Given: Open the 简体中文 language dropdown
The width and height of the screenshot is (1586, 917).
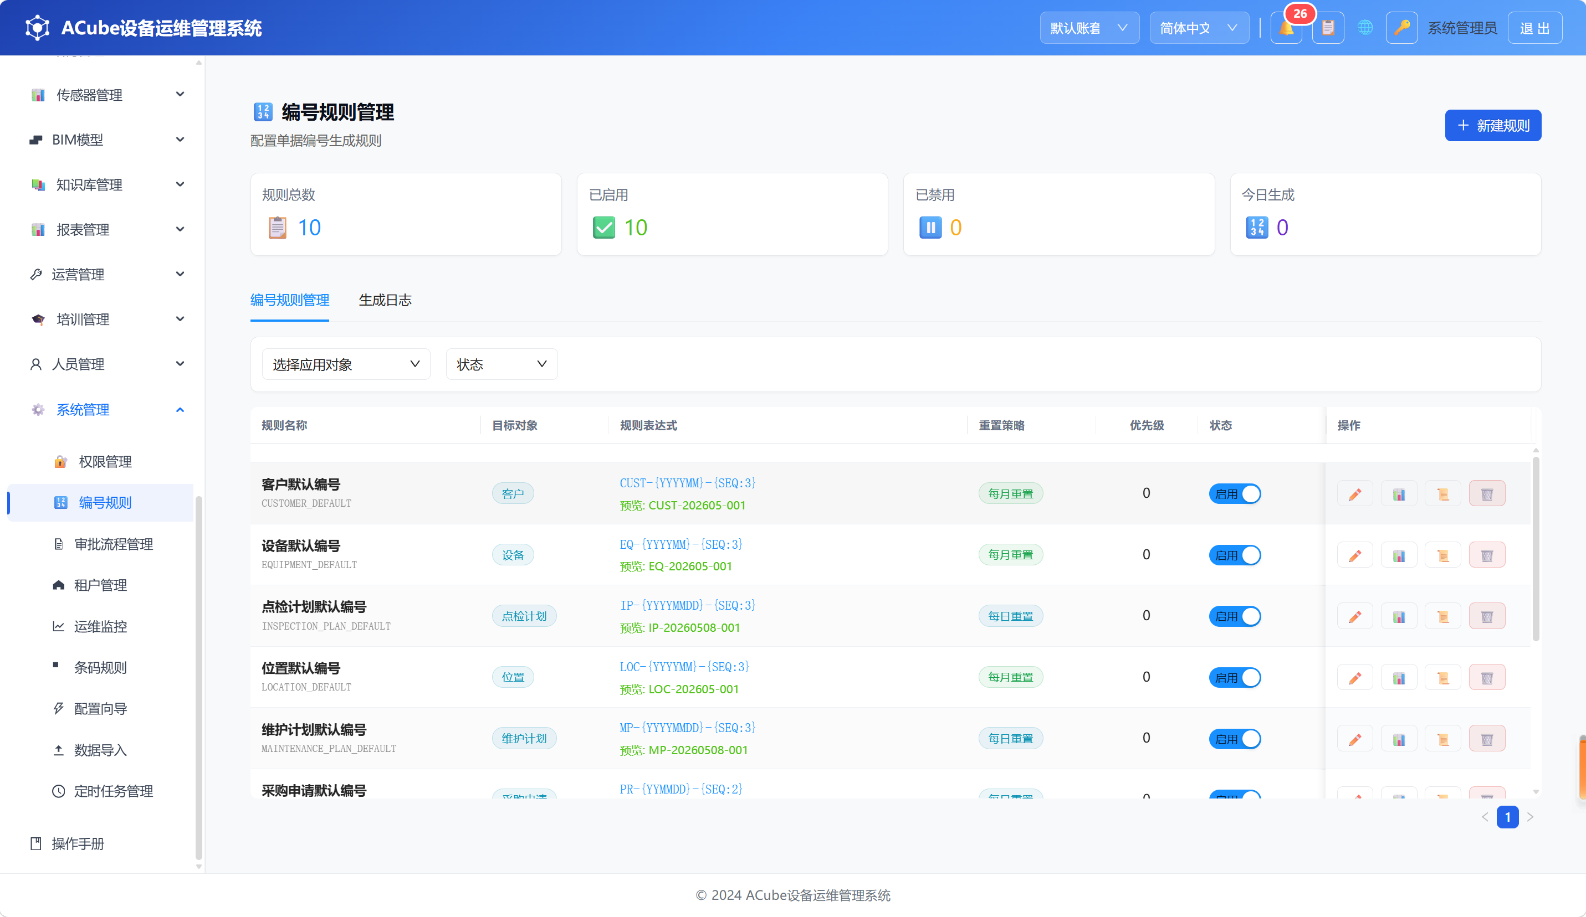Looking at the screenshot, I should 1199,28.
